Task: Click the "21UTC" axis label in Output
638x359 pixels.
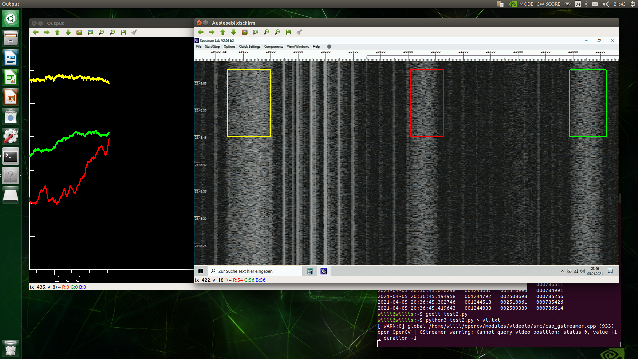Action: [x=68, y=279]
